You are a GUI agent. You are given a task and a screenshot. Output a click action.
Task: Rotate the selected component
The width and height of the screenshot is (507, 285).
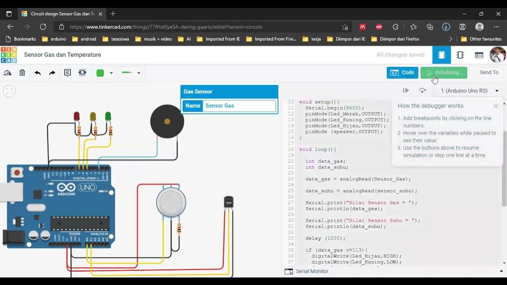[8, 73]
